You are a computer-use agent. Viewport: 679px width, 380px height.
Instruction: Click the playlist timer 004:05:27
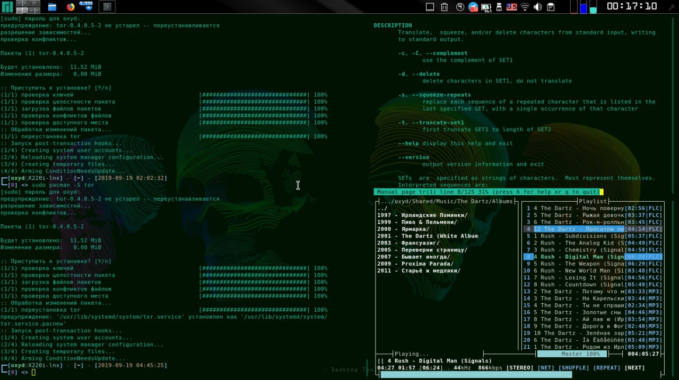click(643, 354)
